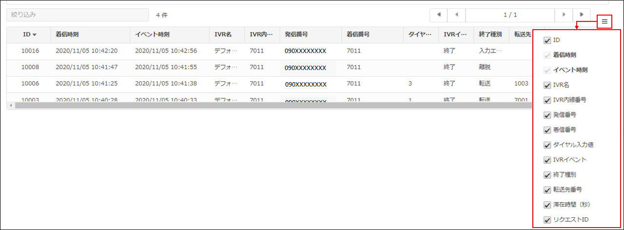Image resolution: width=624 pixels, height=230 pixels.
Task: Uncheck the リクエストID column checkbox
Action: tap(547, 220)
